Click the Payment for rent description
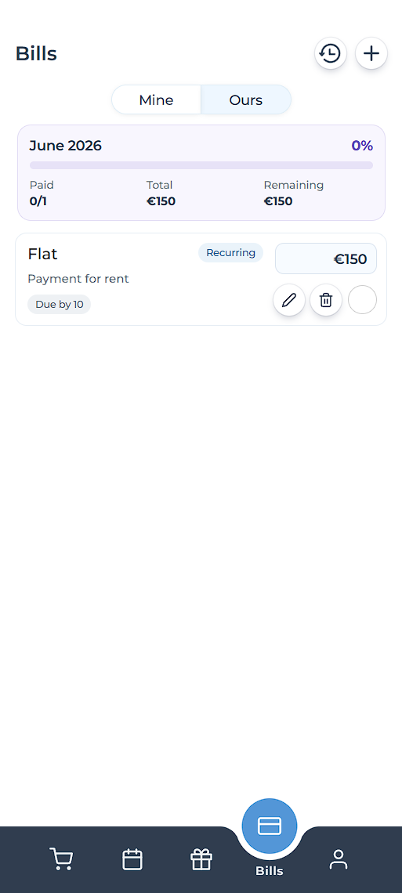 (78, 279)
